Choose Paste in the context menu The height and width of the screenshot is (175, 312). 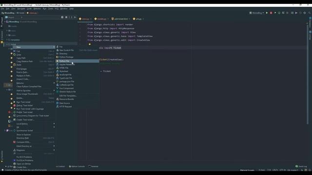point(34,65)
